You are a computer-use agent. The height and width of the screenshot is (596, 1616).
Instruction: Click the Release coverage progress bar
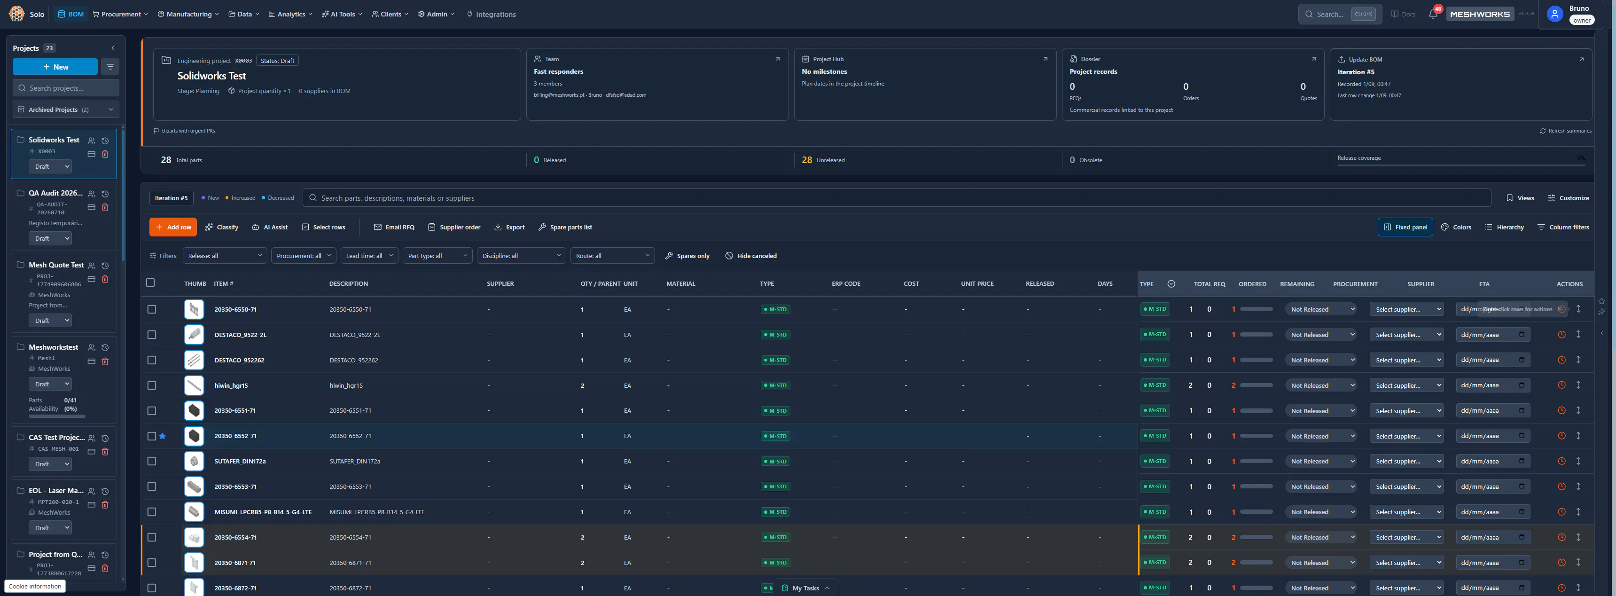1461,165
